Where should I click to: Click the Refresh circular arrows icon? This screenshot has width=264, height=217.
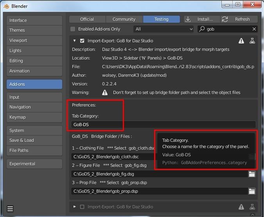tap(225, 19)
